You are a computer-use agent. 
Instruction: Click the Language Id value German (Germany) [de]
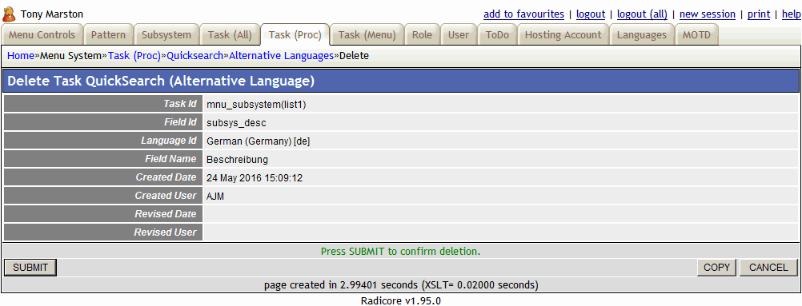[259, 141]
